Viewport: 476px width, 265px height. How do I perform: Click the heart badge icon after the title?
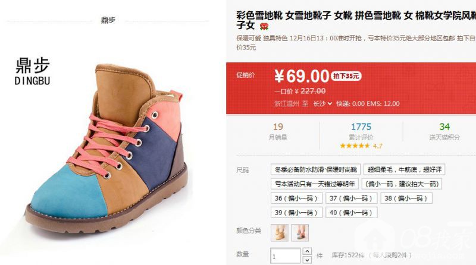[264, 26]
